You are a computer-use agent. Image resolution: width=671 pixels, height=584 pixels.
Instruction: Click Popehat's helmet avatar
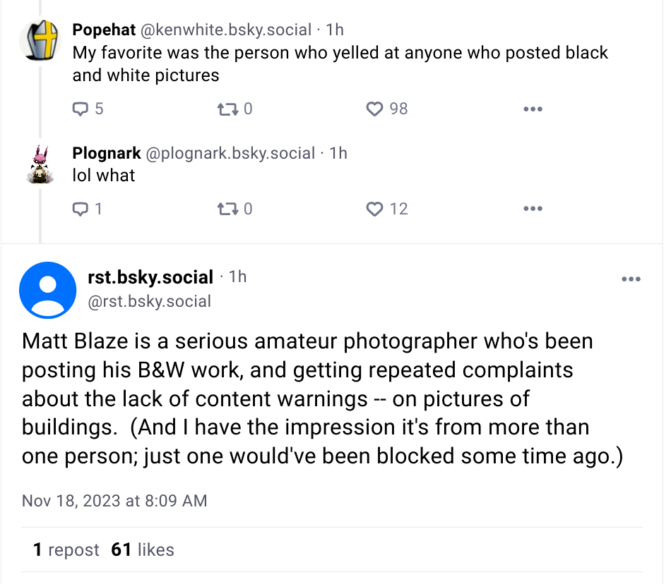40,40
